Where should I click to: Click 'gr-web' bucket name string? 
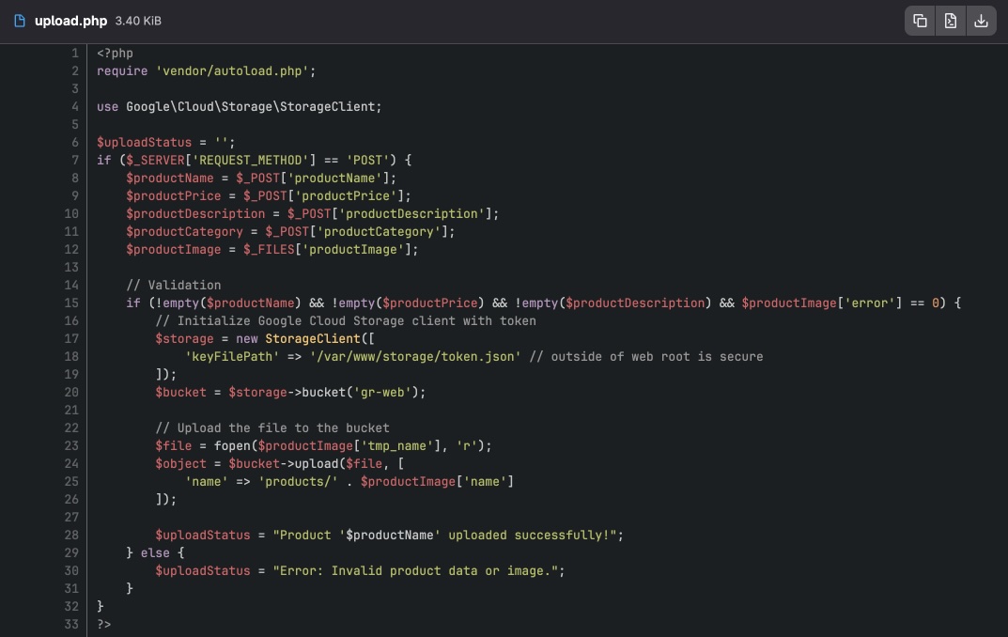[x=382, y=392]
